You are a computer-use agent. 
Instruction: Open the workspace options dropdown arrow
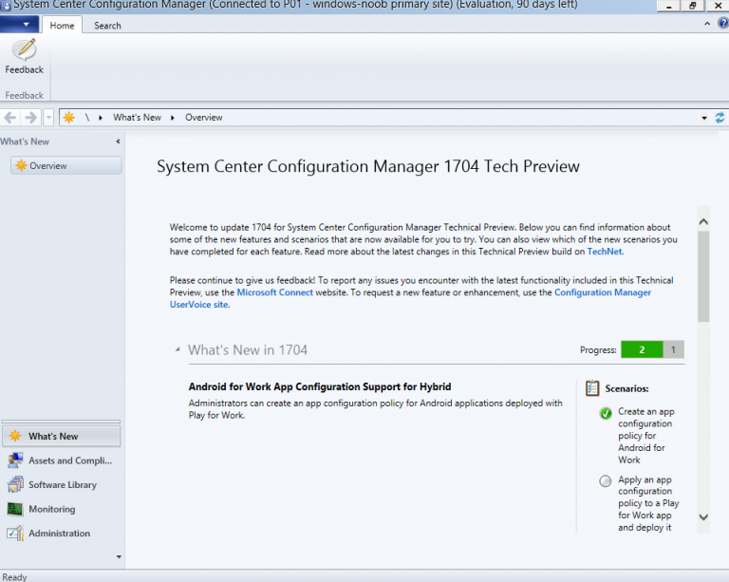[119, 556]
